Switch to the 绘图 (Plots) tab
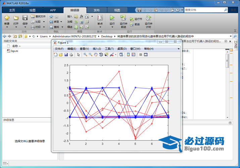Image resolution: width=240 pixels, height=168 pixels. (x=33, y=10)
